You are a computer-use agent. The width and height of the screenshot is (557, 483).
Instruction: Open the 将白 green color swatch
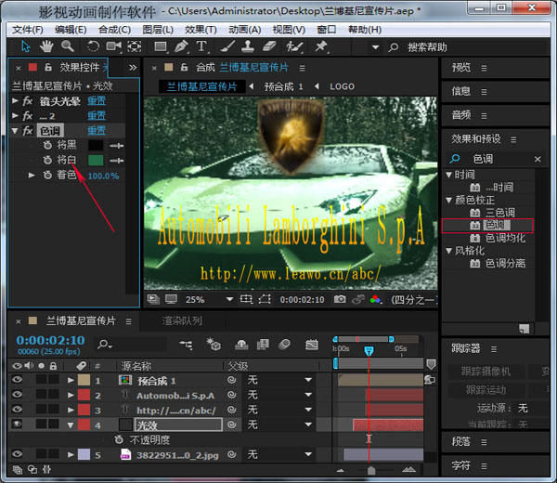pos(96,161)
